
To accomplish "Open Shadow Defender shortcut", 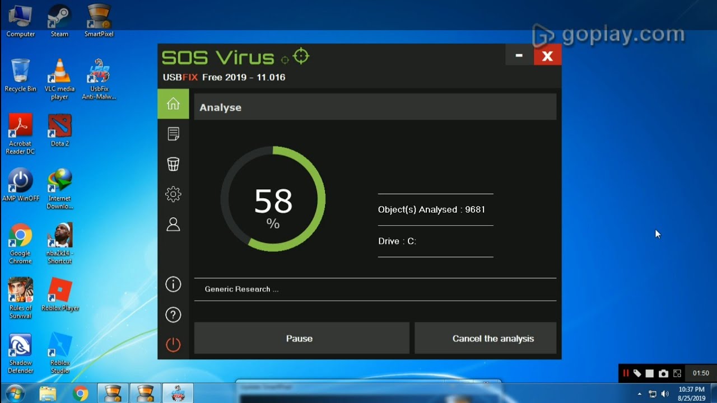I will [20, 354].
